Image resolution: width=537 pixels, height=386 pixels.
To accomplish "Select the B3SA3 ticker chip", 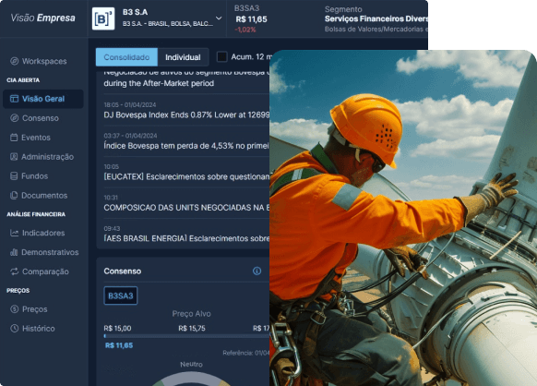I will (121, 296).
